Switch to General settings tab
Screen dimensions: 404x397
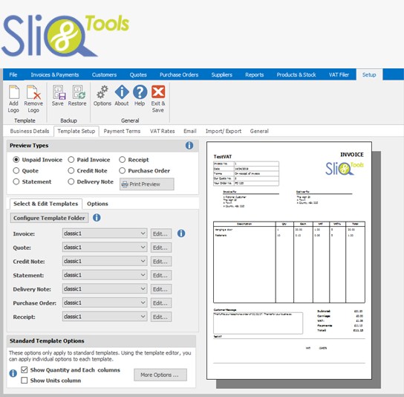[259, 131]
